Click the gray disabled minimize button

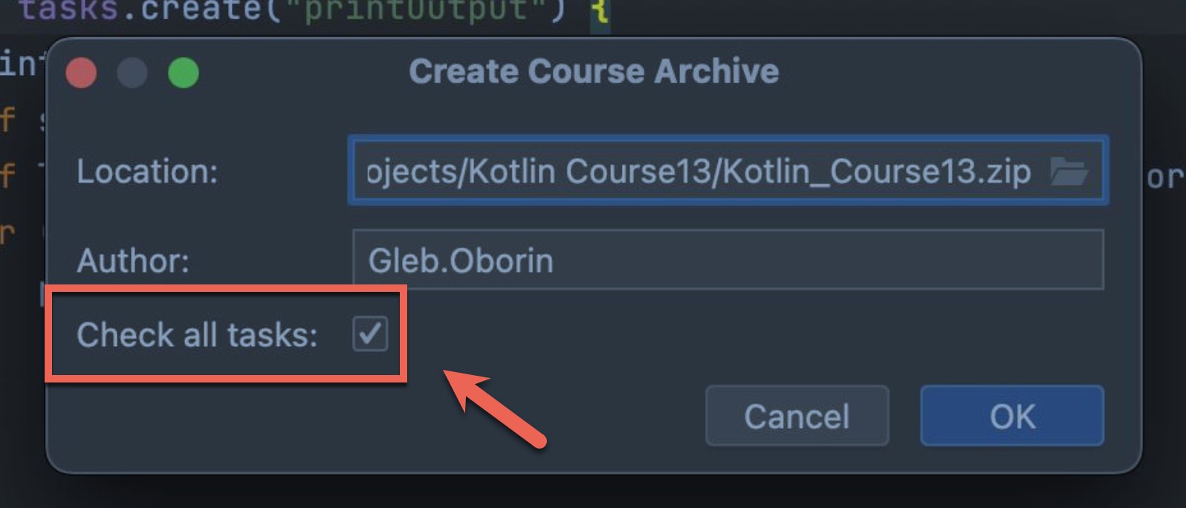132,73
